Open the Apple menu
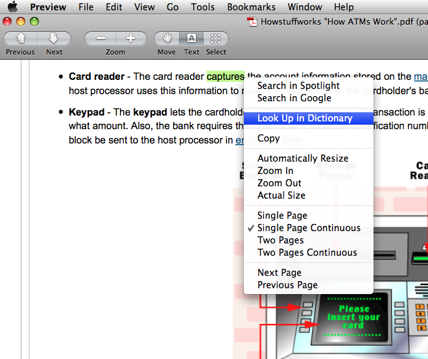This screenshot has width=428, height=359. pyautogui.click(x=12, y=6)
